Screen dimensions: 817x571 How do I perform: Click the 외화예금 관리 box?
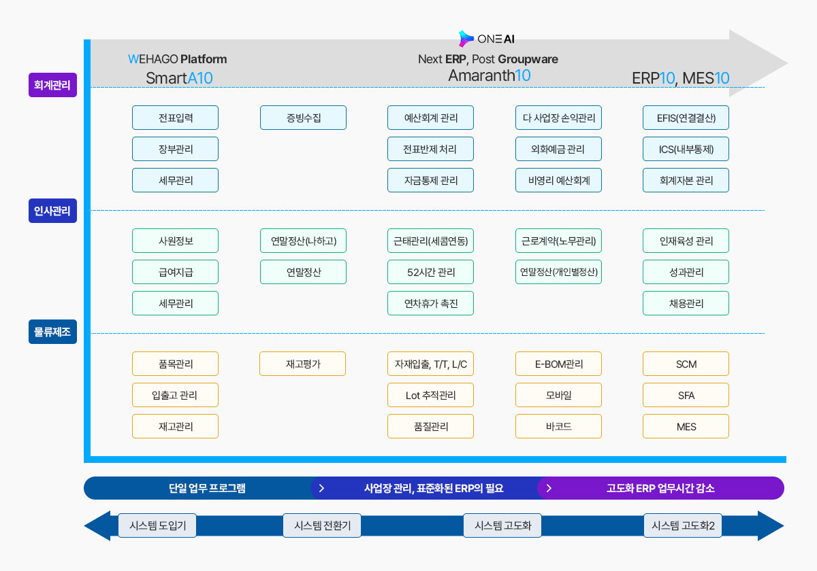tap(558, 149)
